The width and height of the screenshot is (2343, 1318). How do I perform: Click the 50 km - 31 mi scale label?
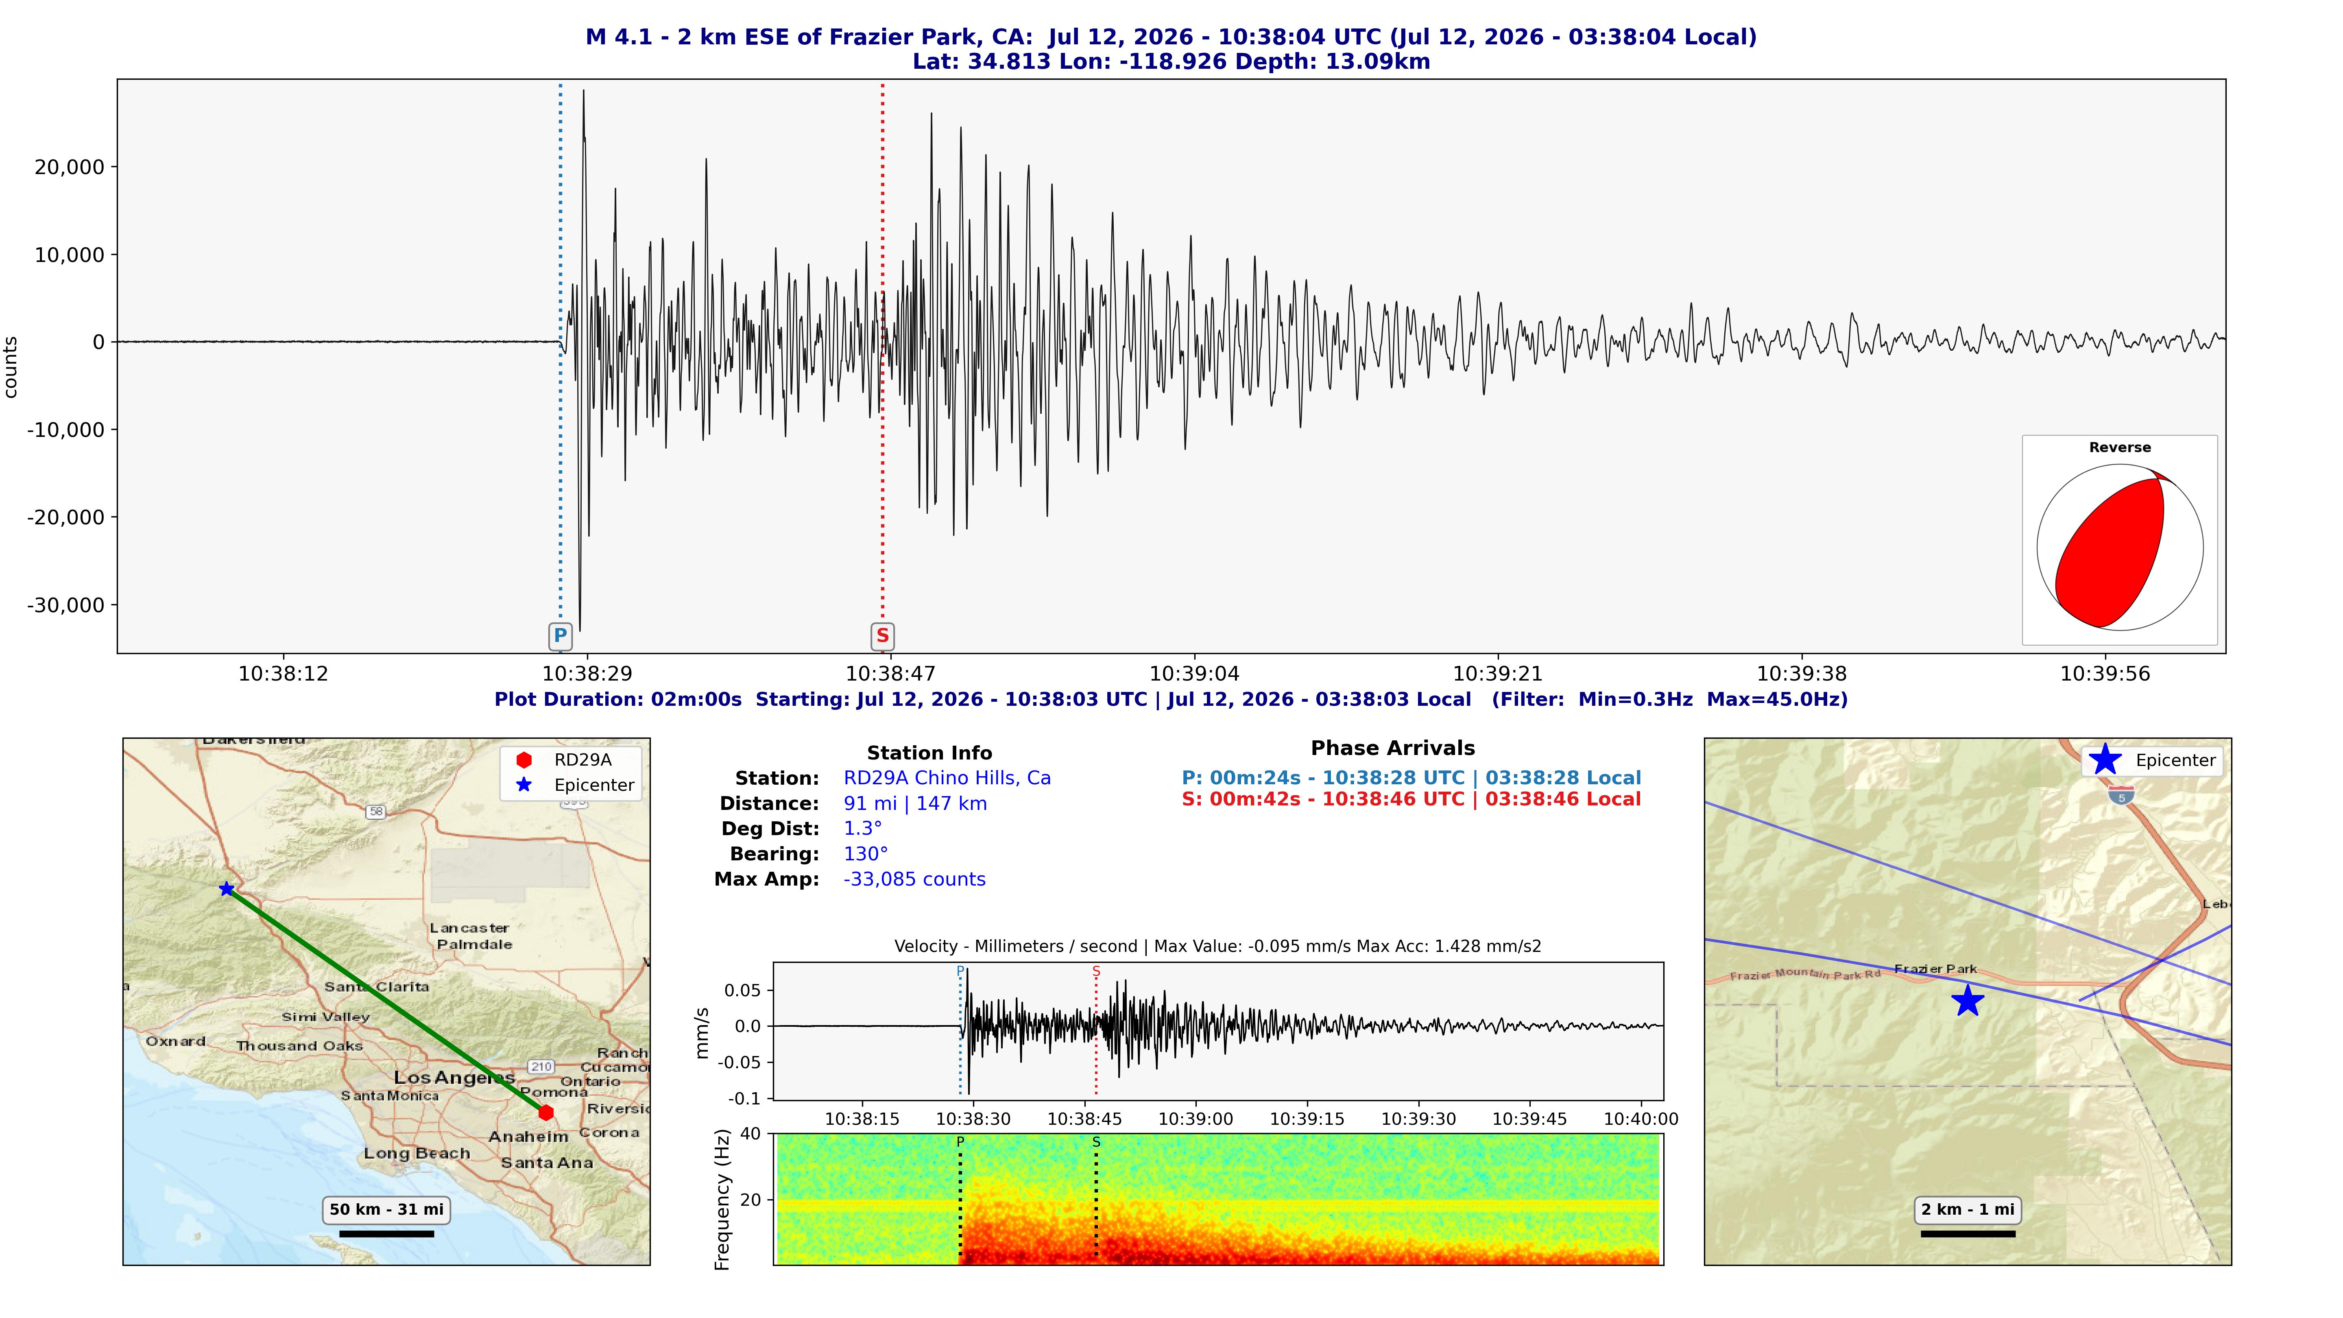pos(386,1210)
